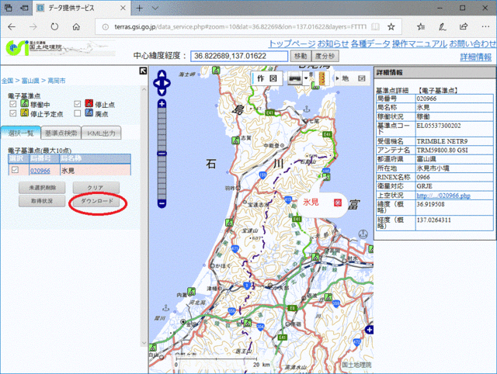
Task: Click the map pan left arrow
Action: point(157,83)
